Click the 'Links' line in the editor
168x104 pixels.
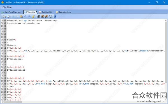pyautogui.click(x=10, y=86)
